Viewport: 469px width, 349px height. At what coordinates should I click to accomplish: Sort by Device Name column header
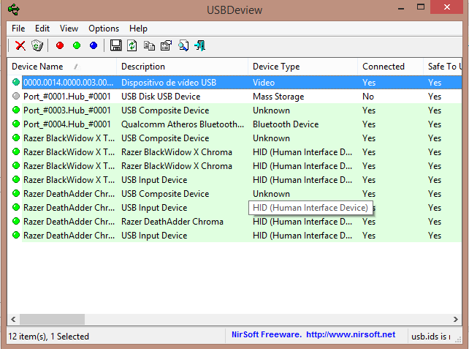pos(61,67)
